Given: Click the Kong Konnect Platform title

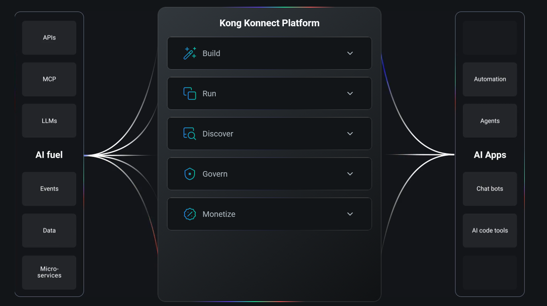Looking at the screenshot, I should tap(270, 23).
